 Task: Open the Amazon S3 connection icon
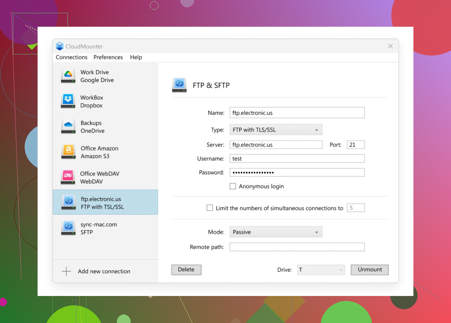(68, 152)
